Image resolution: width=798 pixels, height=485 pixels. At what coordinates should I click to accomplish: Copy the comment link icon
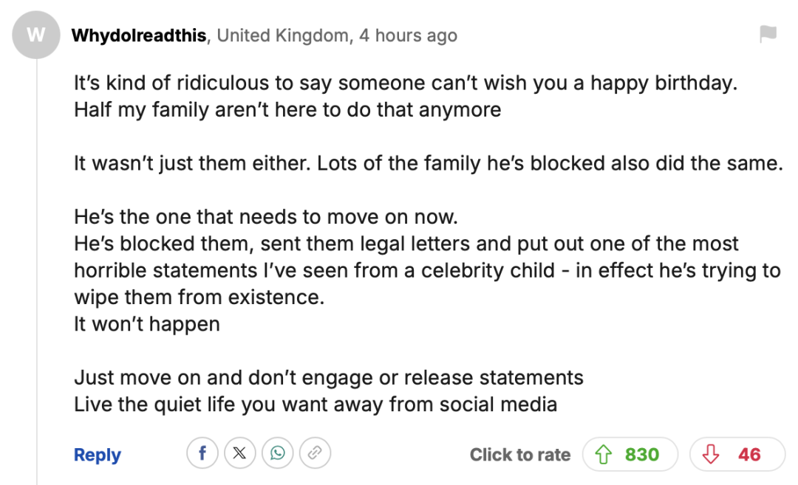coord(315,453)
